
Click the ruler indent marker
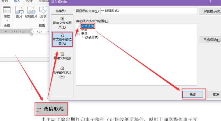(x=31, y=32)
